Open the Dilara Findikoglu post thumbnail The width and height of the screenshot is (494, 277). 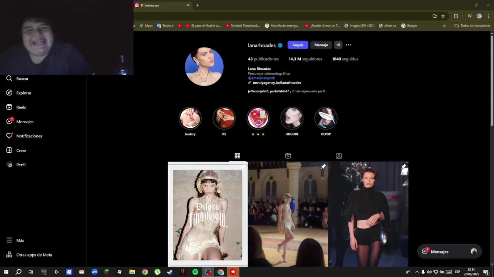[x=208, y=214]
